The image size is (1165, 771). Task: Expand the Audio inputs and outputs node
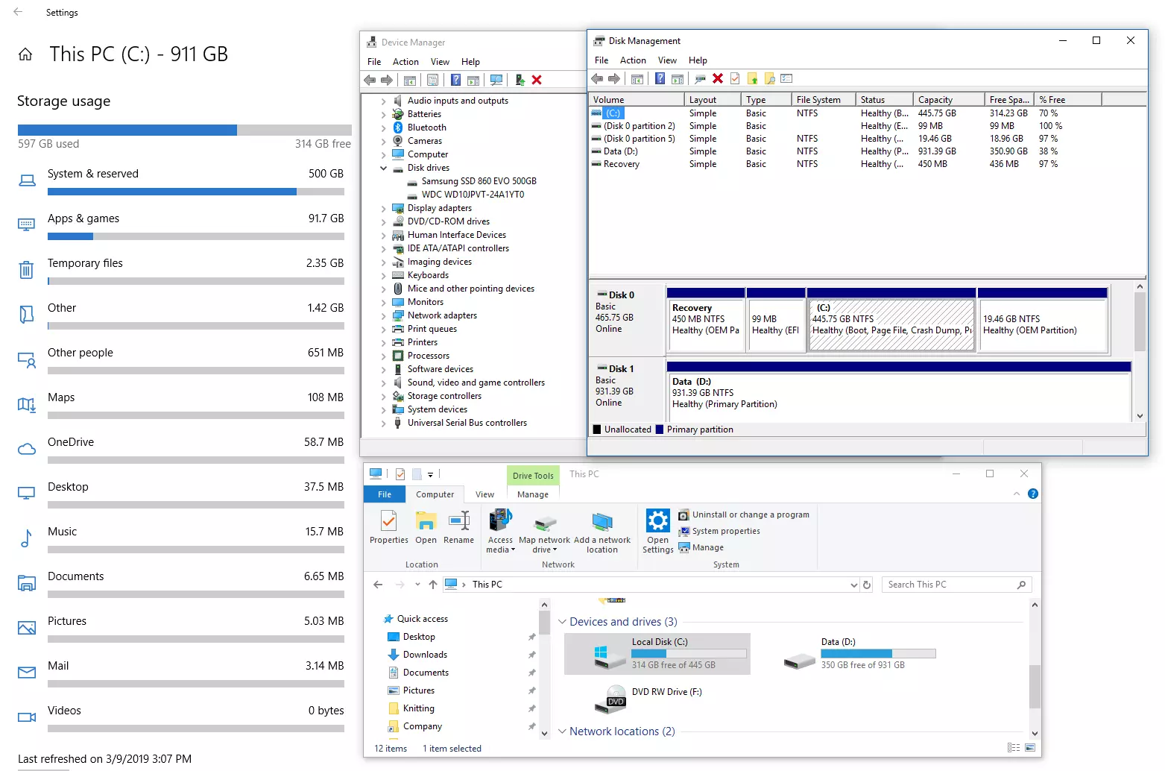tap(384, 101)
